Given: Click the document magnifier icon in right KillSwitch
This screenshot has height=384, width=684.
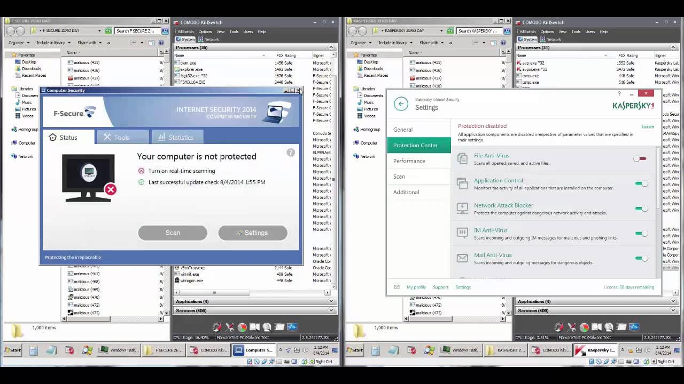Looking at the screenshot, I should (609, 327).
